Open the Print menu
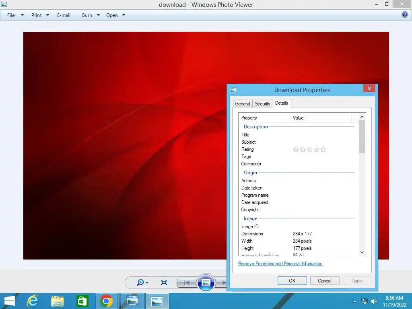This screenshot has width=412, height=309. (37, 15)
